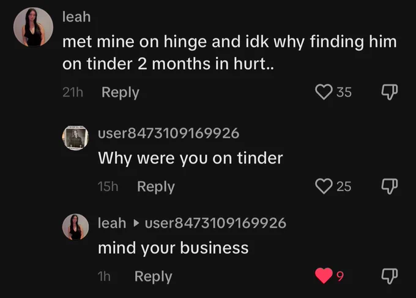This screenshot has height=298, width=416.
Task: Reply to user8473109169926's 15h comment
Action: pos(156,187)
